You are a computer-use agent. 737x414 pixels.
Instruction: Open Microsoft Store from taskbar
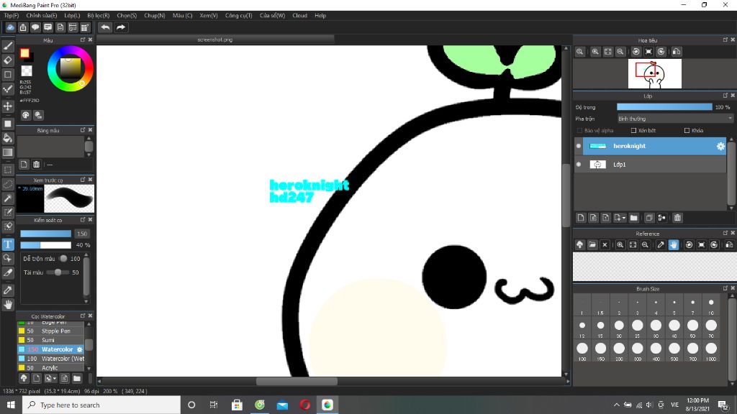tap(237, 405)
